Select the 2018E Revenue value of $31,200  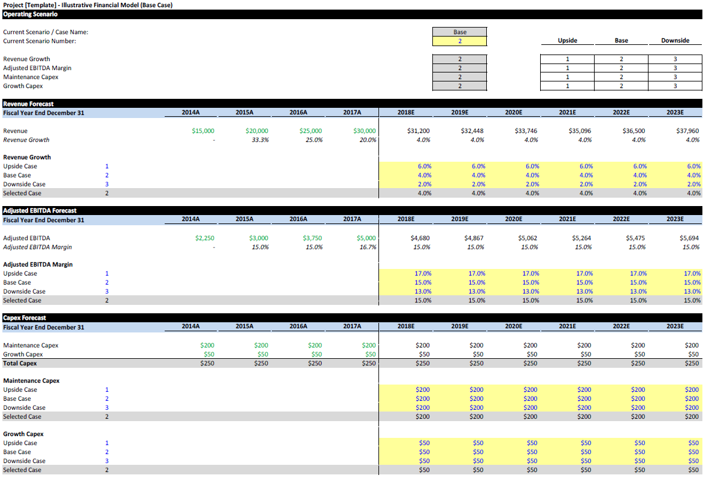pos(419,131)
